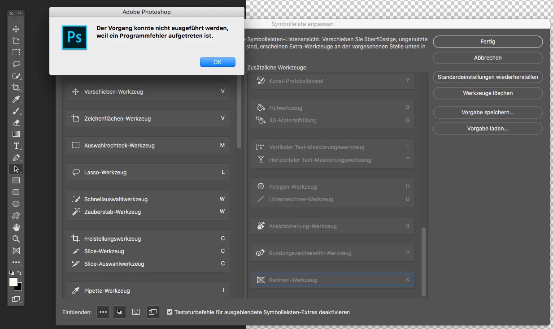The width and height of the screenshot is (553, 329).
Task: Select the highlighted Path Selection arrow tool
Action: [x=16, y=169]
